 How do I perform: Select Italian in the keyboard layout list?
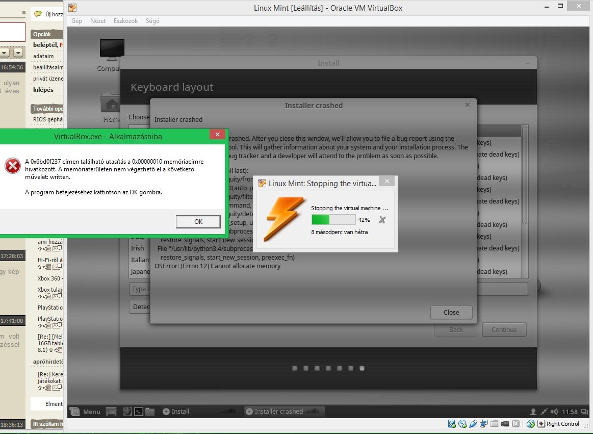pyautogui.click(x=140, y=260)
